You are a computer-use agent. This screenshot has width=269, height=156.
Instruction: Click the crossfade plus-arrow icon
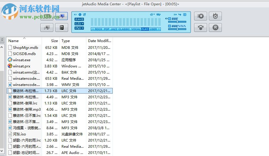tap(180, 14)
